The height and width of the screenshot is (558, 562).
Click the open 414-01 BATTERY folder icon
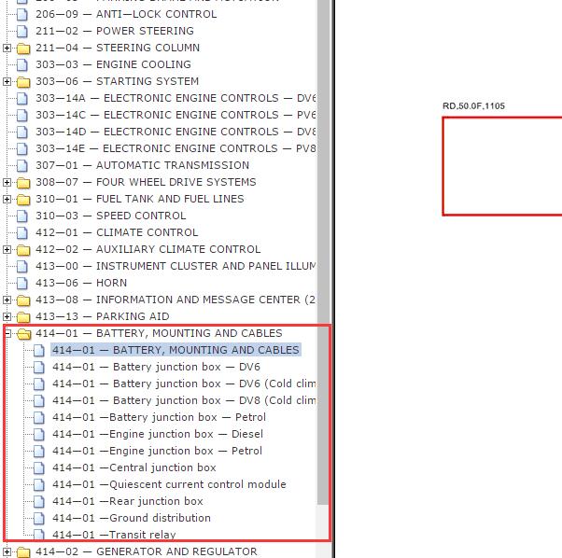pyautogui.click(x=24, y=334)
